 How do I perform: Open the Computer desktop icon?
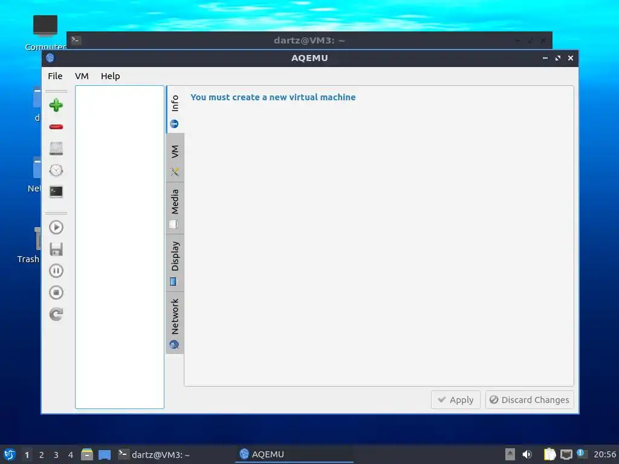(x=45, y=33)
